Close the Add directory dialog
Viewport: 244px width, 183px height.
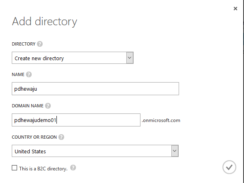pos(235,9)
